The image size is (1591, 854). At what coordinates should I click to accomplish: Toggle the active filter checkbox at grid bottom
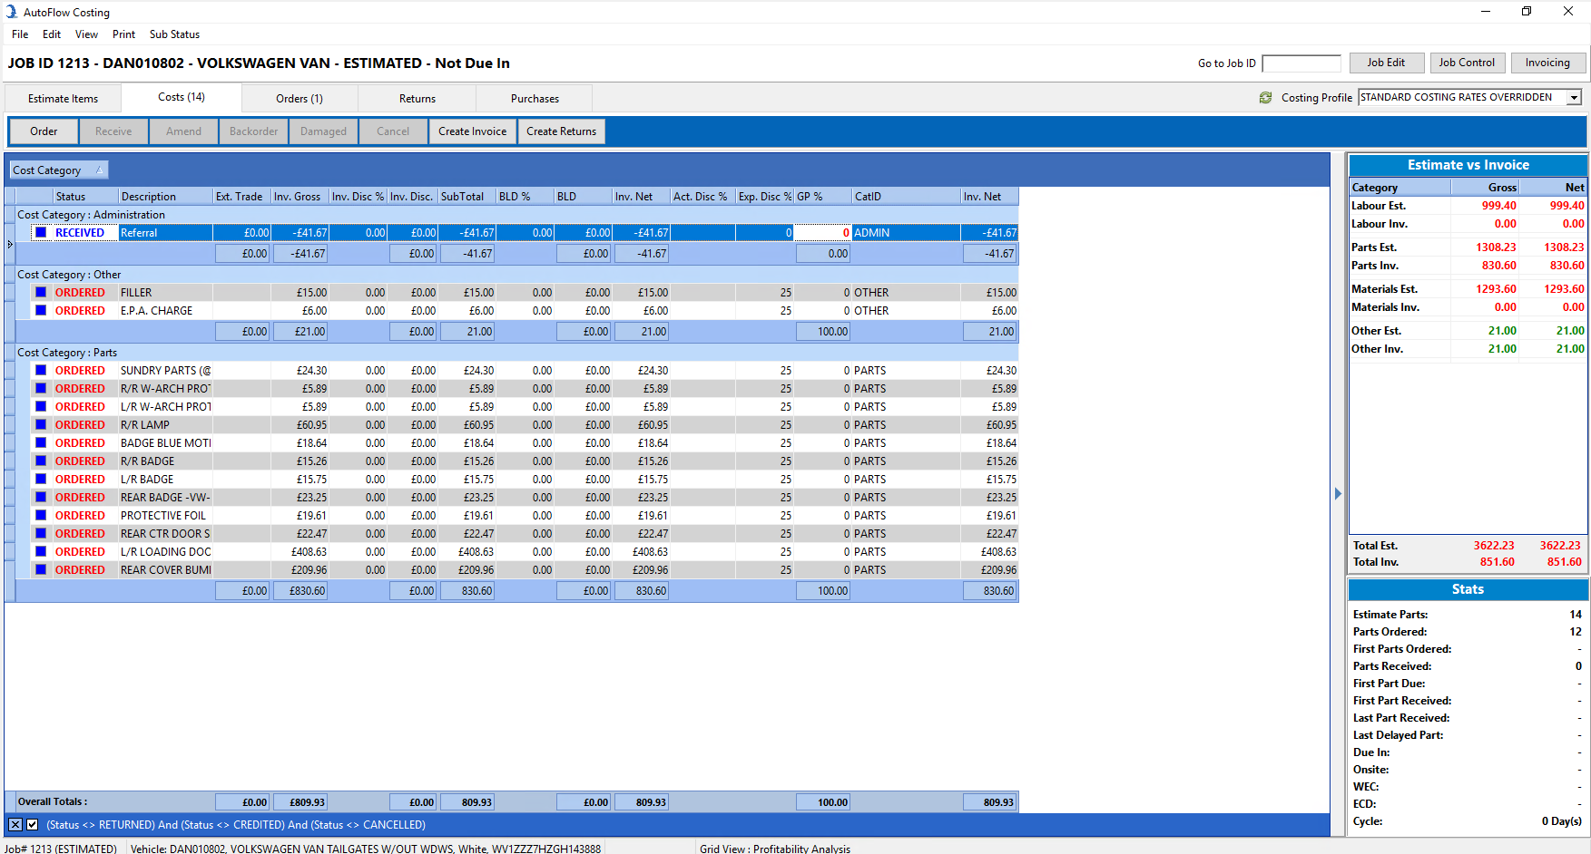click(x=33, y=825)
